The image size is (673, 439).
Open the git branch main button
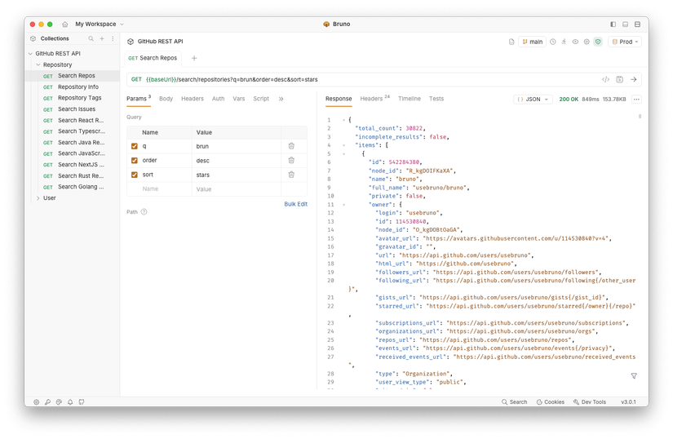point(532,42)
